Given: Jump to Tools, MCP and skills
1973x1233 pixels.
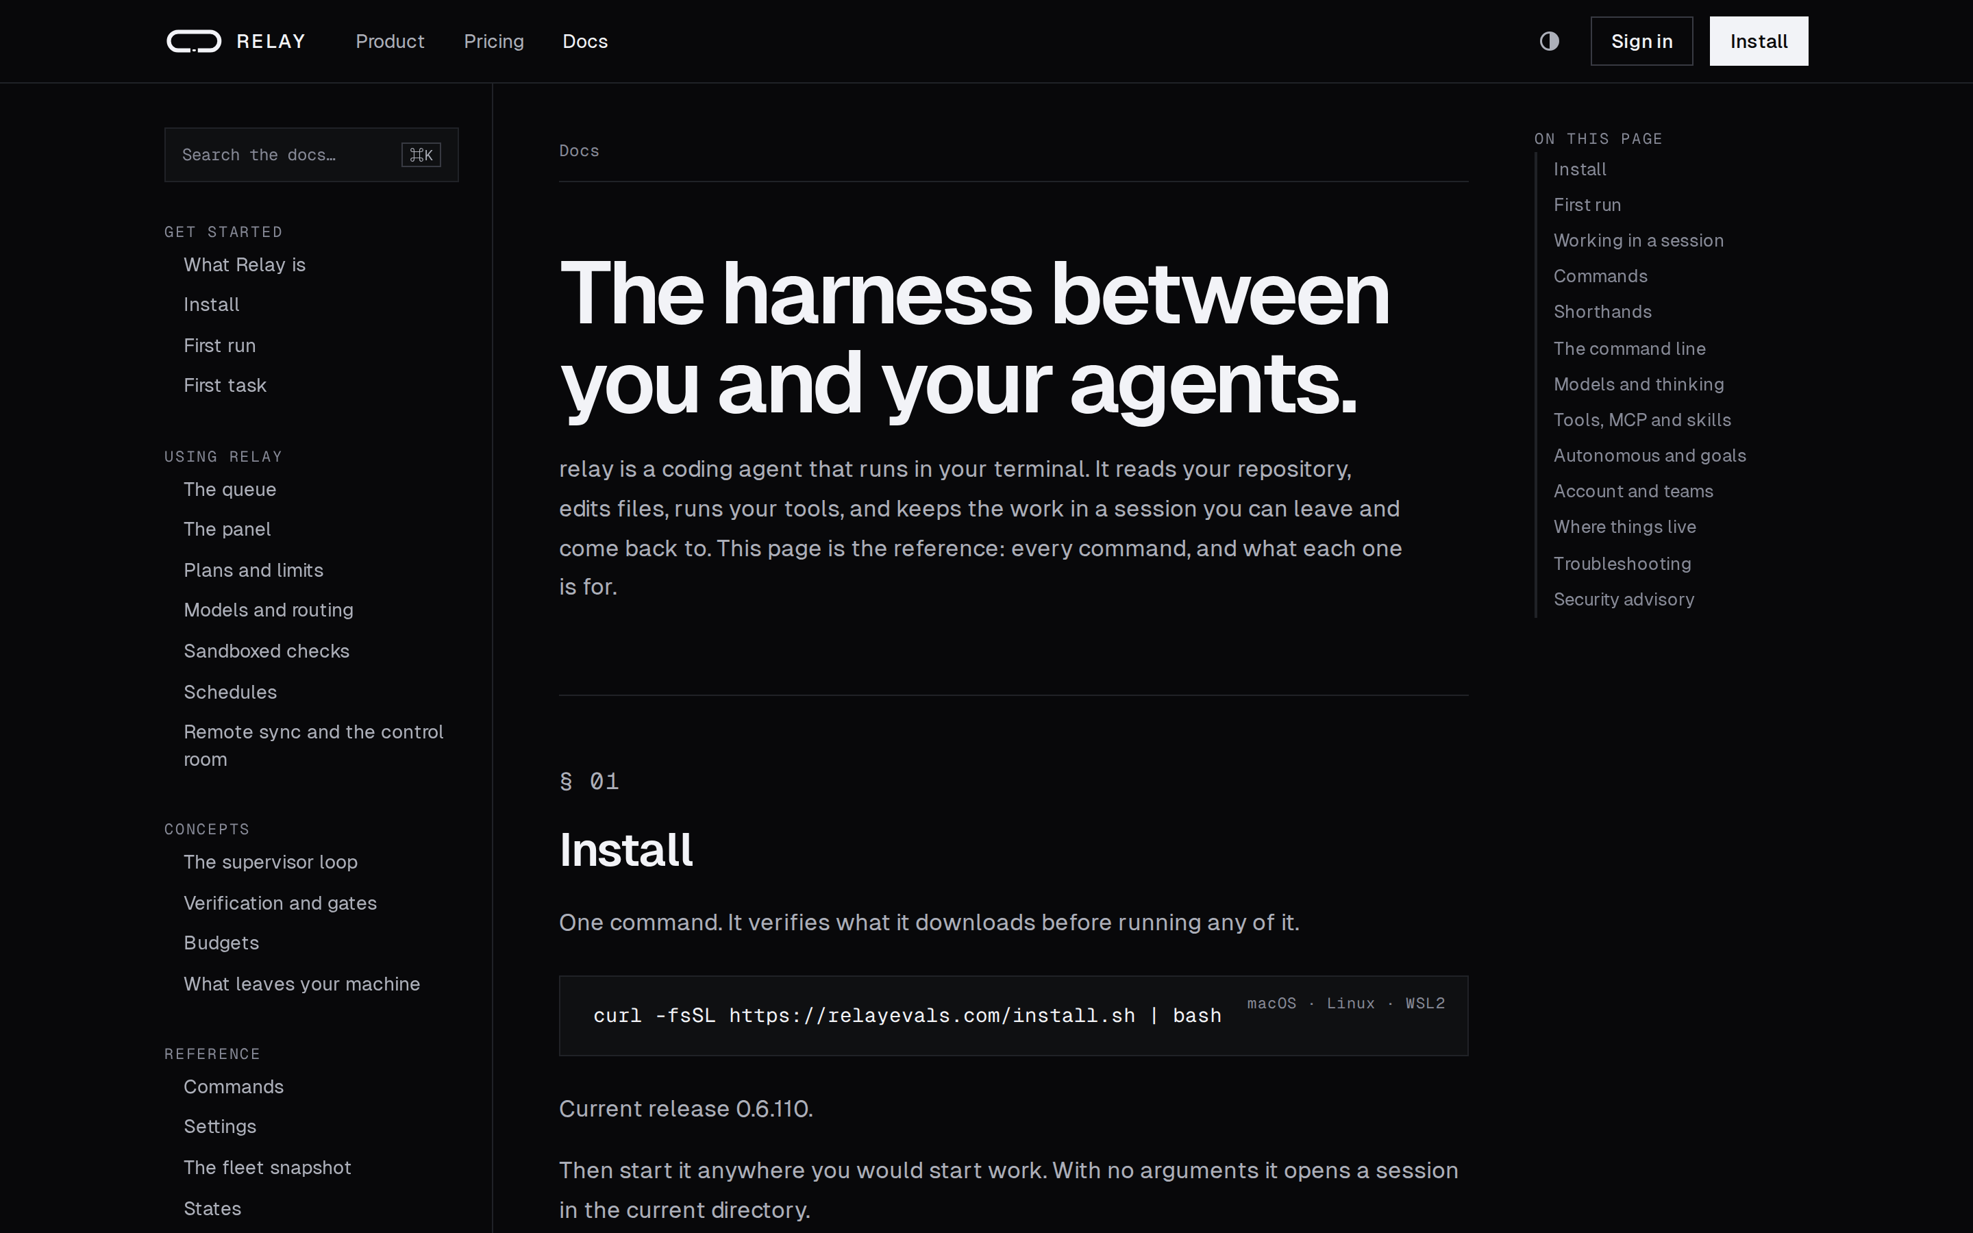Looking at the screenshot, I should pos(1642,420).
